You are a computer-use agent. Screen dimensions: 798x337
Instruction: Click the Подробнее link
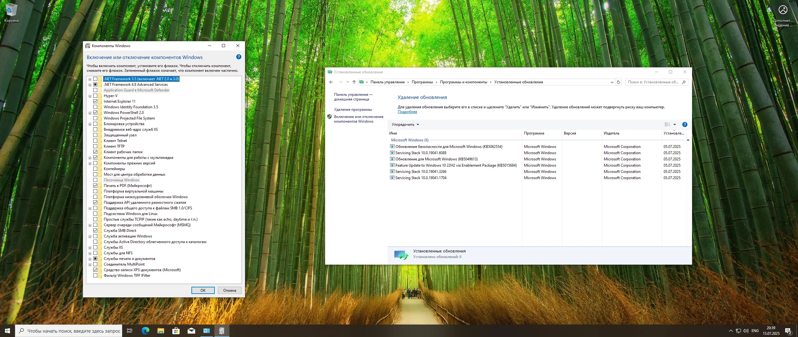(407, 112)
